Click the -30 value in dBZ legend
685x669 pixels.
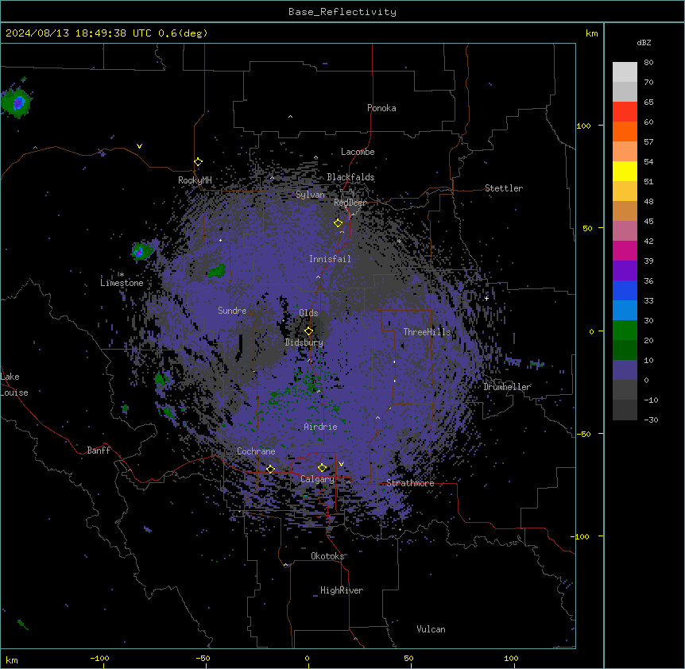(x=651, y=420)
